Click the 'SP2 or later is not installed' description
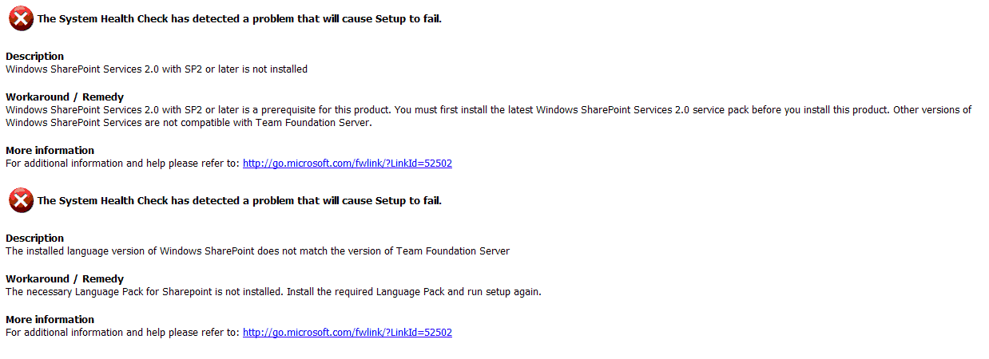This screenshot has height=359, width=989. click(x=157, y=69)
